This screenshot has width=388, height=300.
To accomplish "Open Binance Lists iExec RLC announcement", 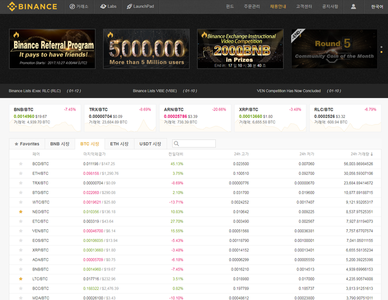I will [x=35, y=91].
